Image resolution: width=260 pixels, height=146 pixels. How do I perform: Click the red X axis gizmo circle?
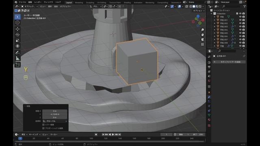(203, 20)
